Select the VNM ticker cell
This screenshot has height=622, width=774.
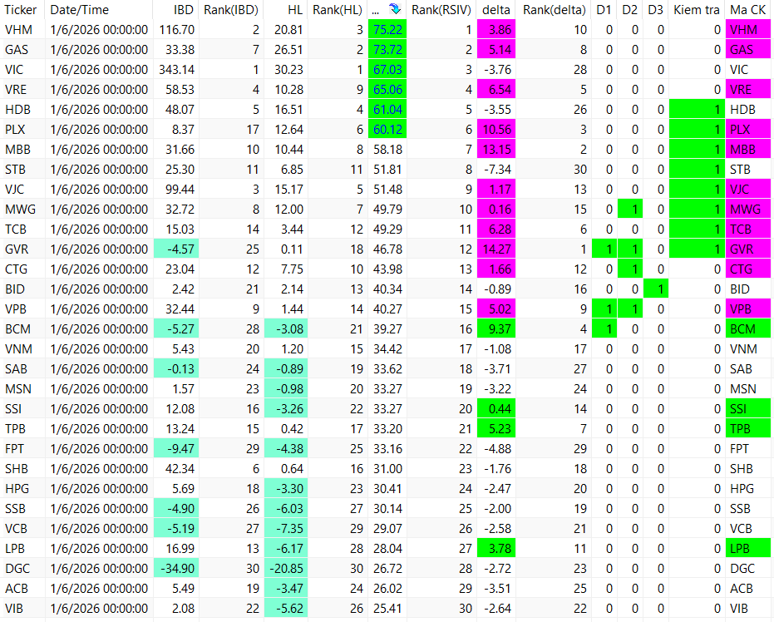22,349
